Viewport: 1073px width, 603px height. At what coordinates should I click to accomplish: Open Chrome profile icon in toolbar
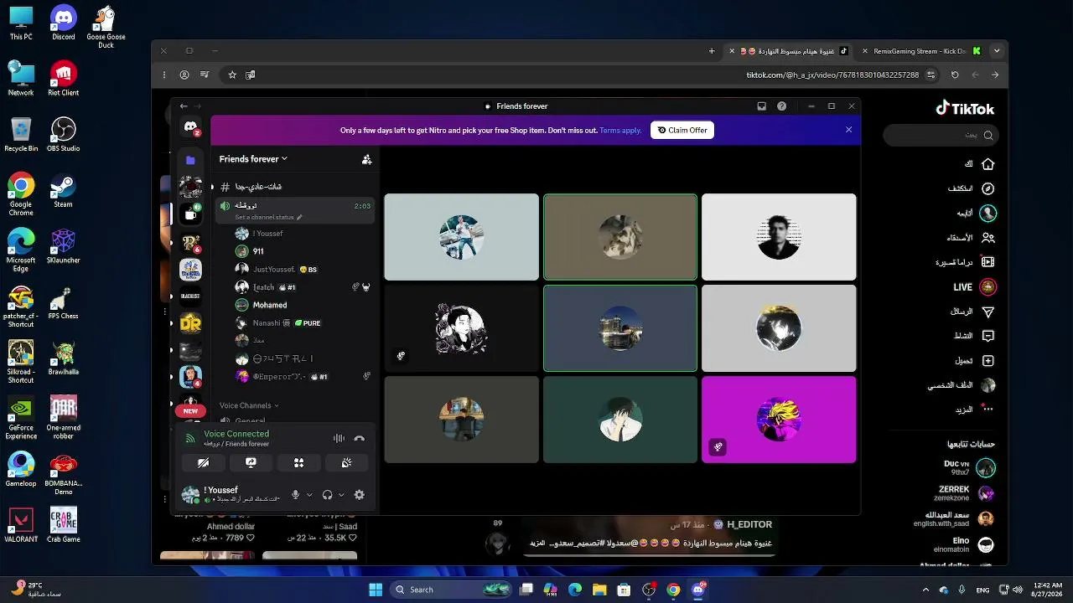[x=184, y=75]
